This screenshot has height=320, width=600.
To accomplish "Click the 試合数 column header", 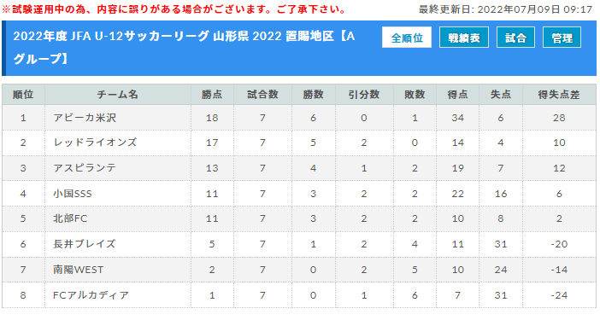I will pyautogui.click(x=262, y=95).
